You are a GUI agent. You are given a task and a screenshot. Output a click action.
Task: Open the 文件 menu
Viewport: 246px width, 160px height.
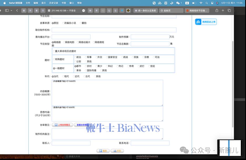click(x=28, y=3)
